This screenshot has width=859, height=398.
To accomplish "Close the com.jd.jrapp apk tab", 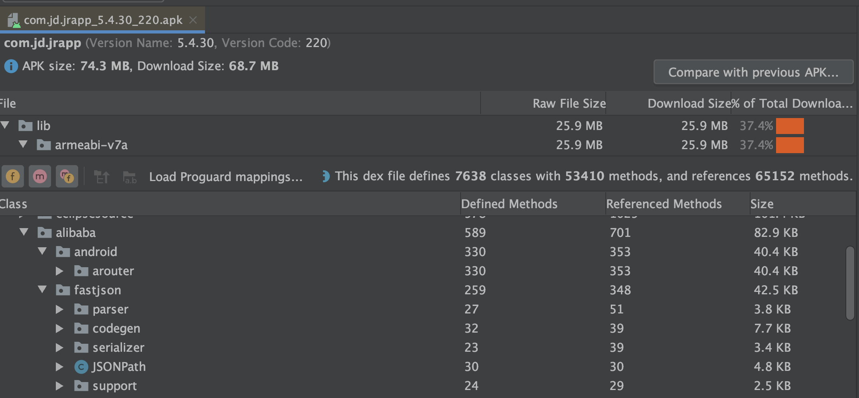I will [193, 20].
